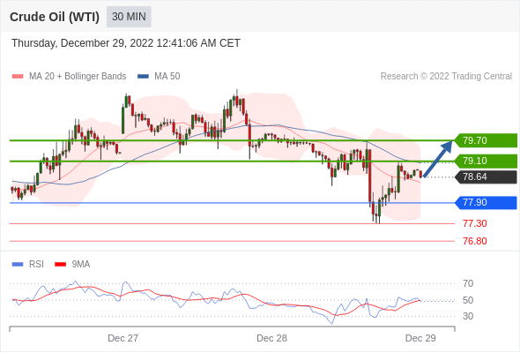Viewport: 520px width, 353px height.
Task: Click the RSI blue legend swatch
Action: (18, 265)
